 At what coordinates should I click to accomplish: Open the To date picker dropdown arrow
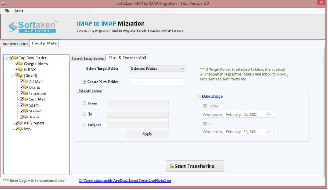tap(270, 132)
